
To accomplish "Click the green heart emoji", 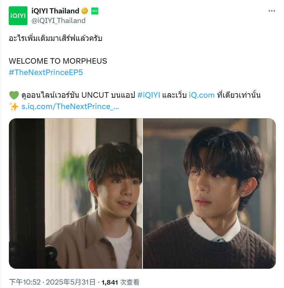I will pyautogui.click(x=14, y=95).
